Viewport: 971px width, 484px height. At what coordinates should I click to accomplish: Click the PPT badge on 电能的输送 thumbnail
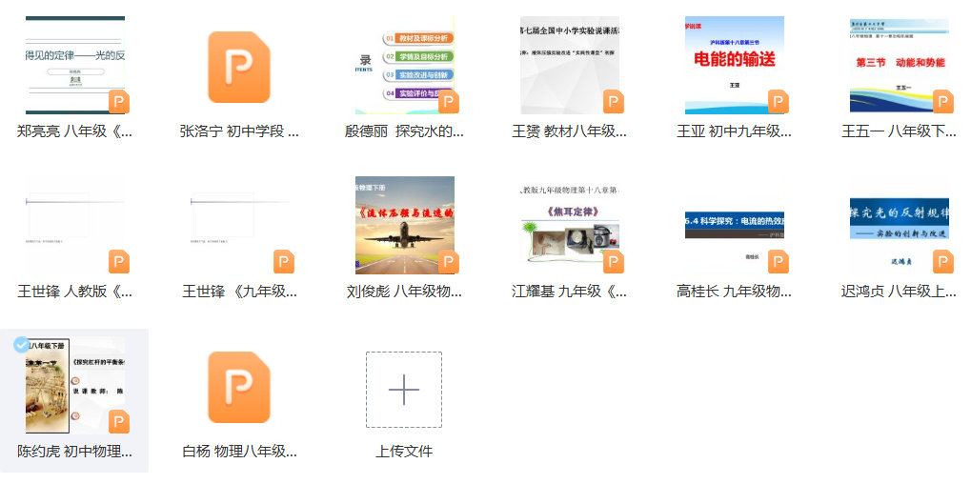pyautogui.click(x=778, y=102)
